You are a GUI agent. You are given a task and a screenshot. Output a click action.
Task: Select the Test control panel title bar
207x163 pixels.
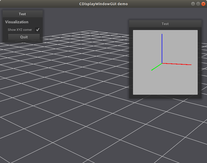[23, 14]
